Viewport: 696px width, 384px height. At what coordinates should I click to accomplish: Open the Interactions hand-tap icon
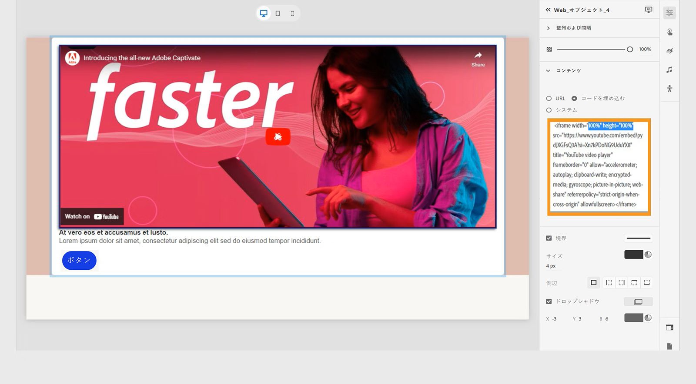(669, 32)
